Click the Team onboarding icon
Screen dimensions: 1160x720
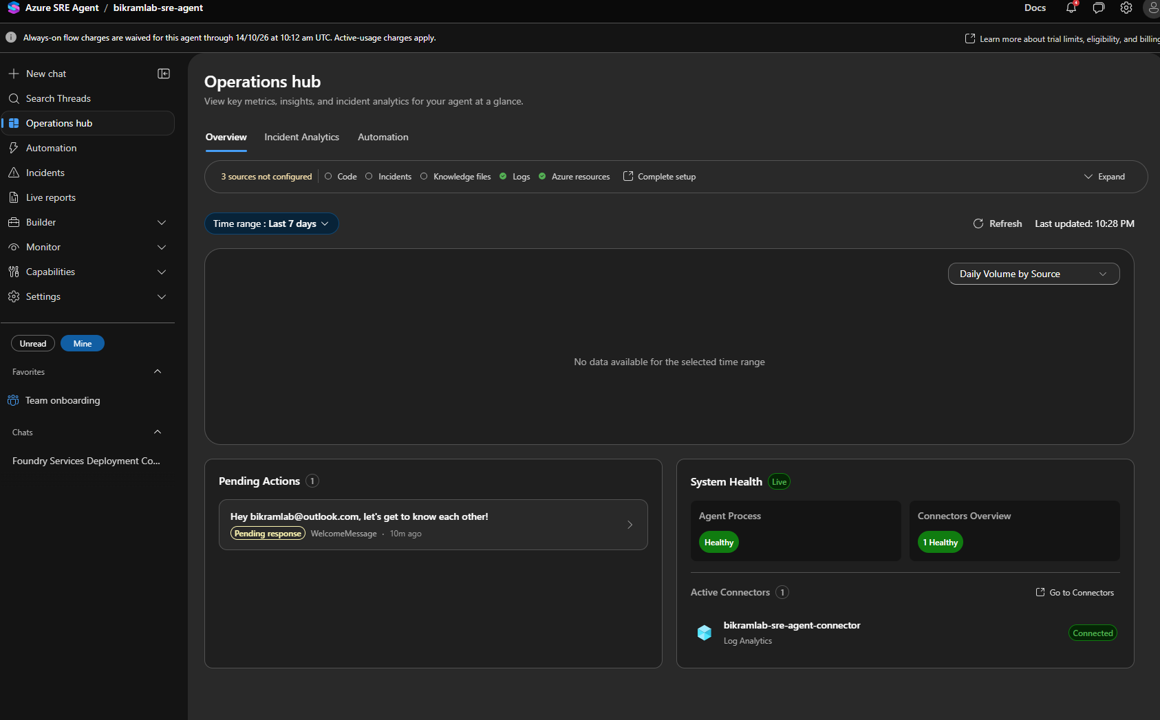13,400
